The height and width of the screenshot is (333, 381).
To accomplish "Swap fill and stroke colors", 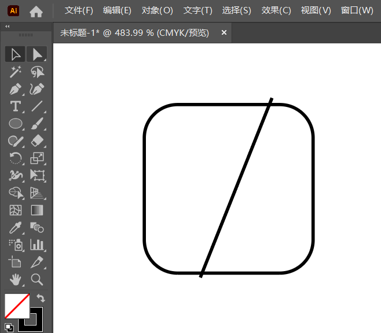I will point(41,298).
